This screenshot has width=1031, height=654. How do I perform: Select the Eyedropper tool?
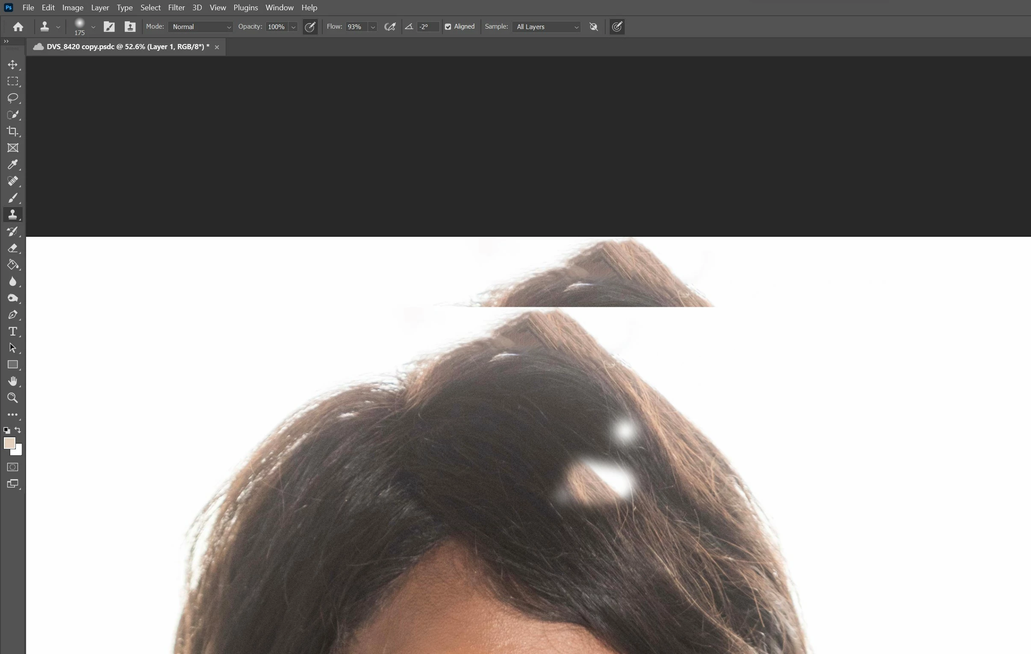(x=12, y=165)
